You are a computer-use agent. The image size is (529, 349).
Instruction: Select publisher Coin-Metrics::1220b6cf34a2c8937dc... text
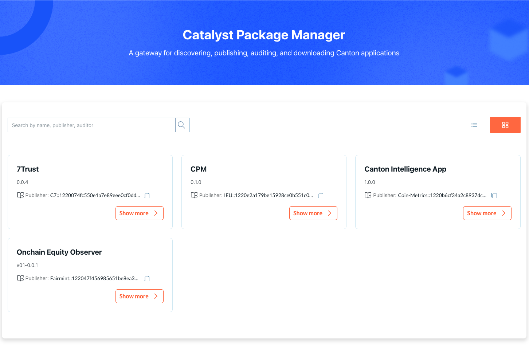coord(442,195)
